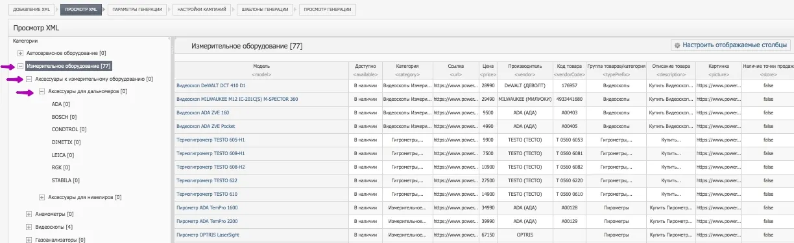Expand Анемометры category node

pos(29,214)
